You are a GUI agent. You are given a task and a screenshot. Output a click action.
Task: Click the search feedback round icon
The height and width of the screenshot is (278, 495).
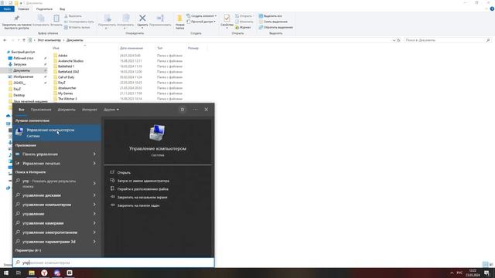[183, 110]
